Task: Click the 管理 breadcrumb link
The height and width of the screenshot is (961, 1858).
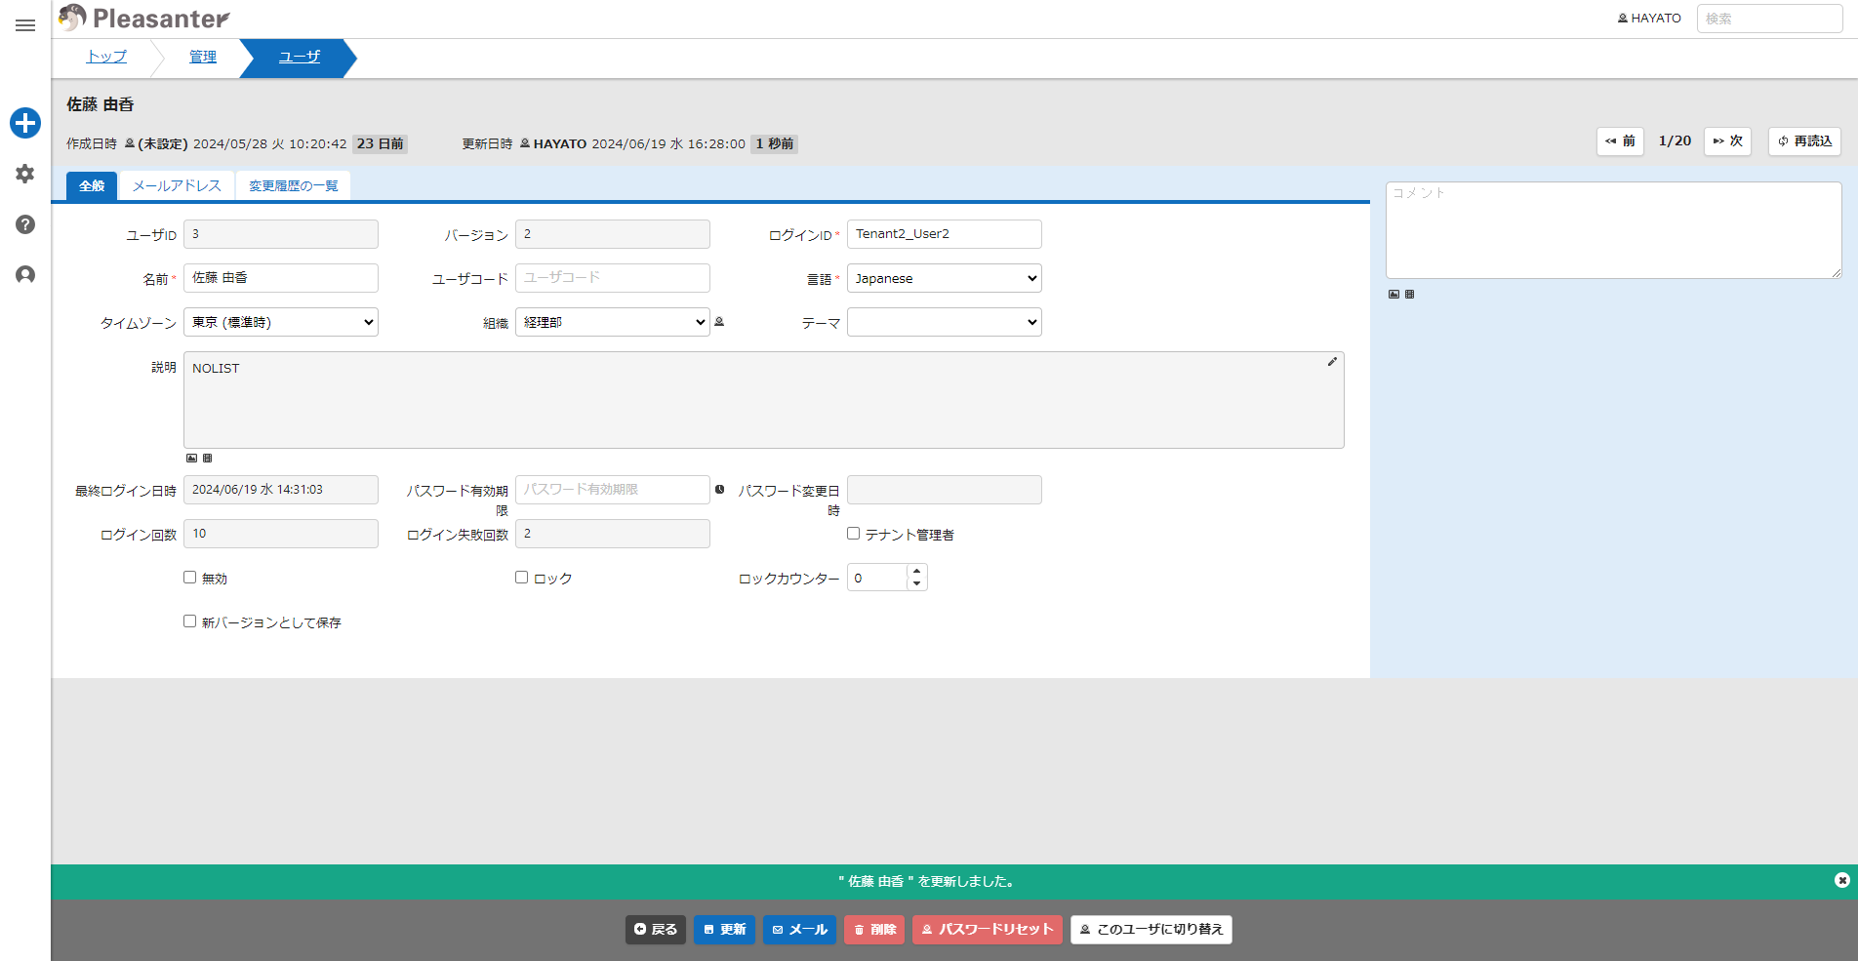Action: click(x=203, y=57)
